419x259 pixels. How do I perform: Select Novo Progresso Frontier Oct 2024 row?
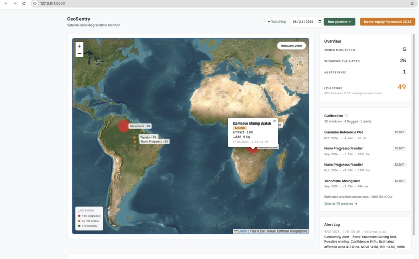point(365,168)
